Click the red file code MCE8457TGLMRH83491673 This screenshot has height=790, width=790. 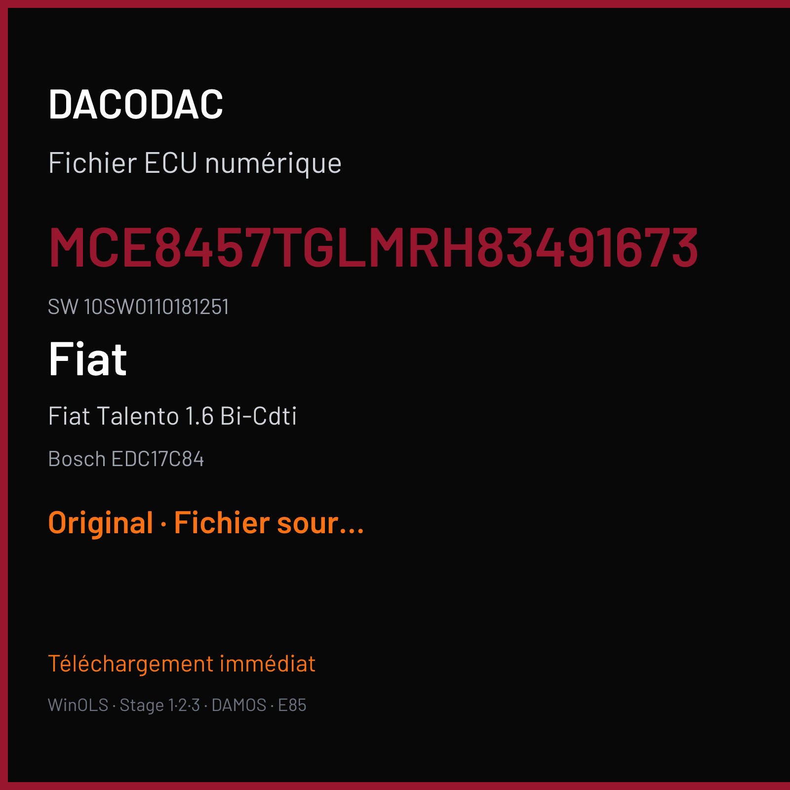pos(374,247)
